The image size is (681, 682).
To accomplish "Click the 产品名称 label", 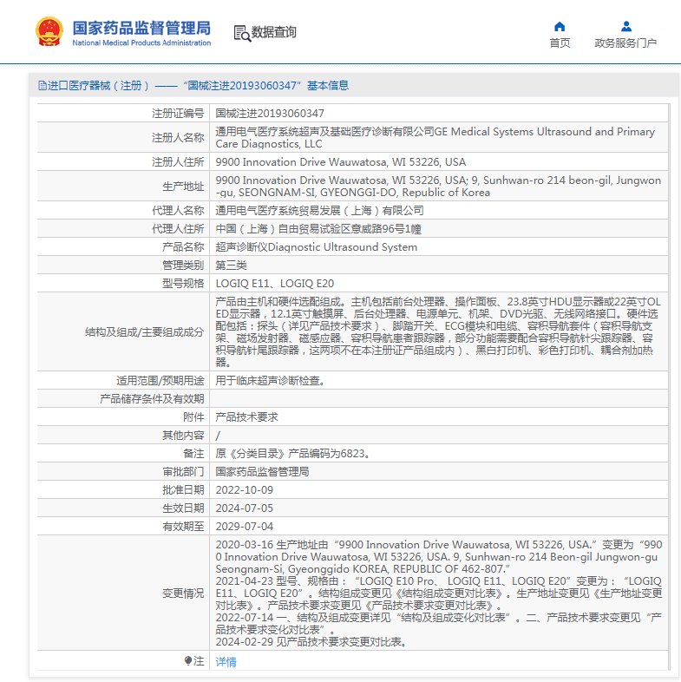I will [183, 247].
